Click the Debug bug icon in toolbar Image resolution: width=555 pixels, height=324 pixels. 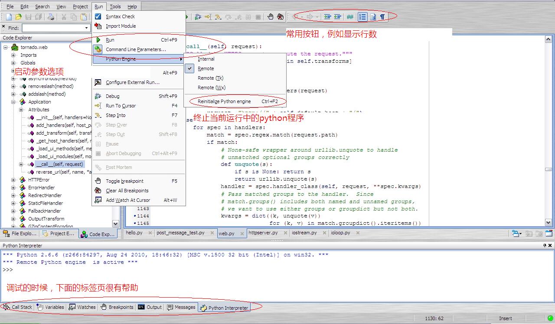tap(198, 17)
